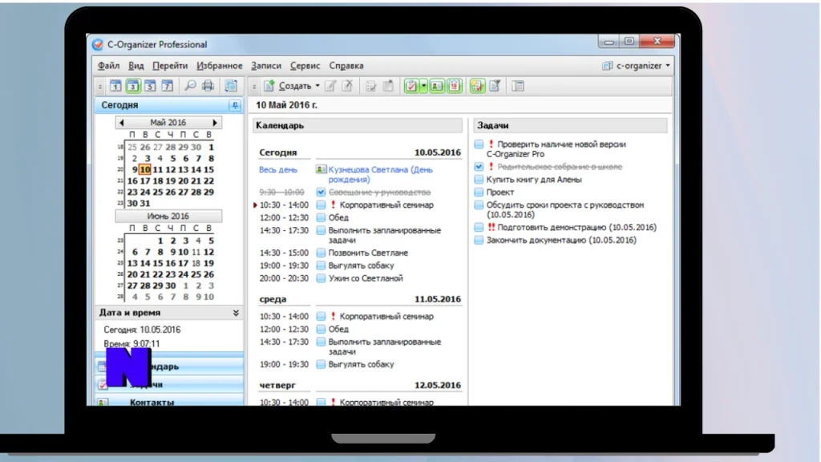Tick Подготовить демонстрацию task checkbox

479,227
